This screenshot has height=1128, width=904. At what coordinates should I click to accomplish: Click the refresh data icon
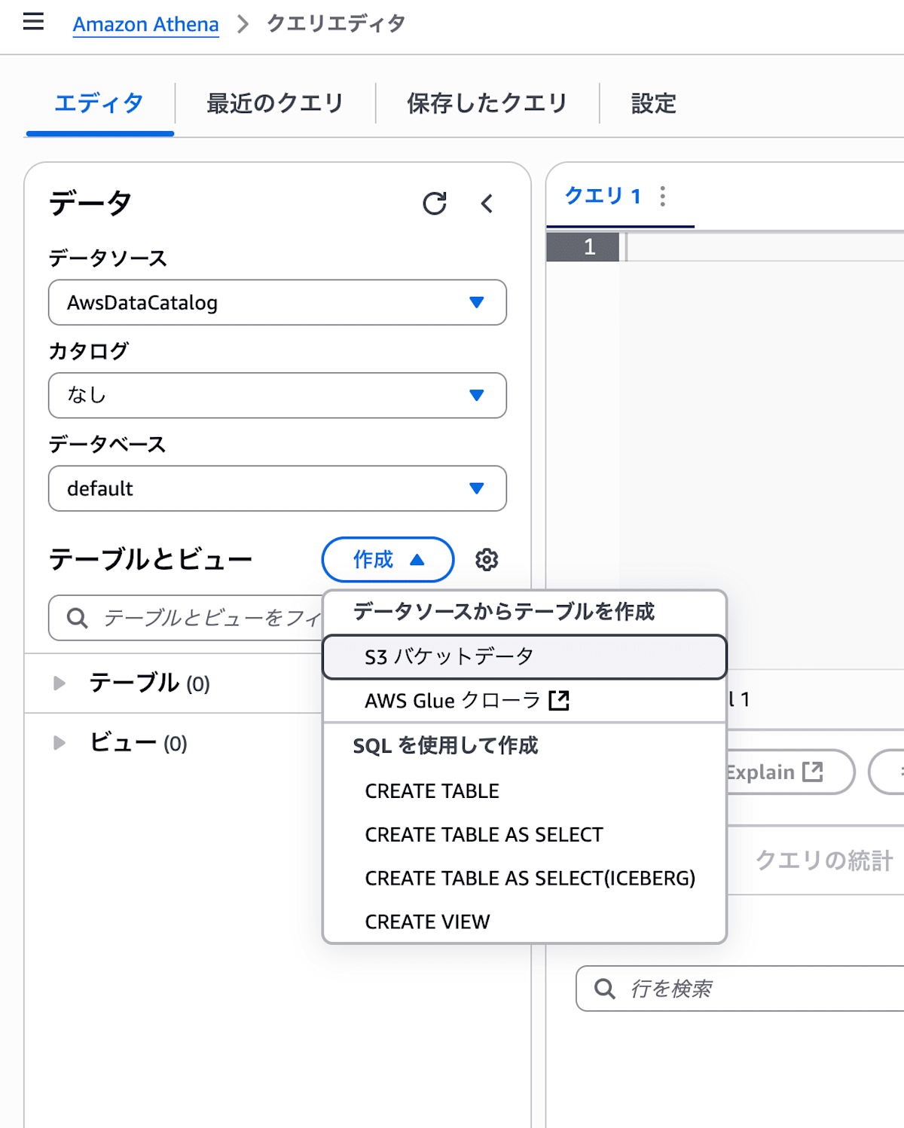coord(435,203)
